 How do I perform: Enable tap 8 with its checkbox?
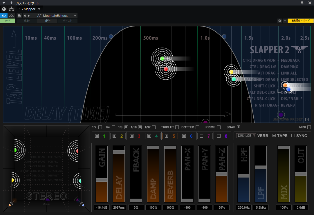click(219, 136)
